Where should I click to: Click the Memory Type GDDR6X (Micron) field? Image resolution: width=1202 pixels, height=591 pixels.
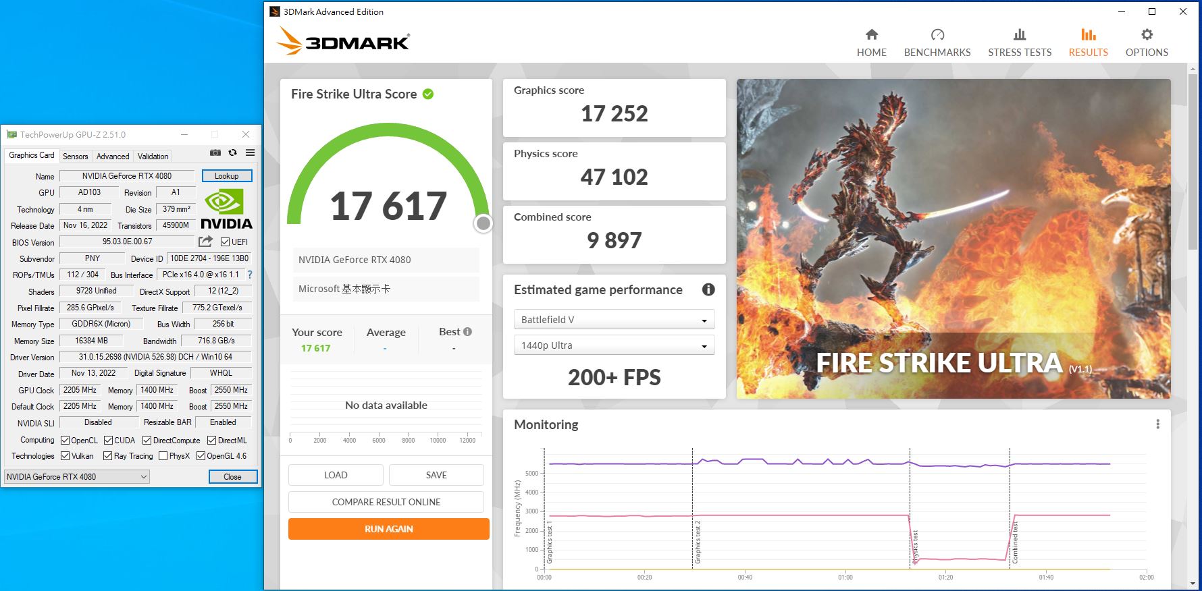tap(101, 324)
